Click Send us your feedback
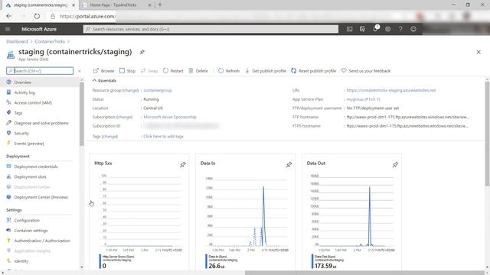 coord(366,71)
